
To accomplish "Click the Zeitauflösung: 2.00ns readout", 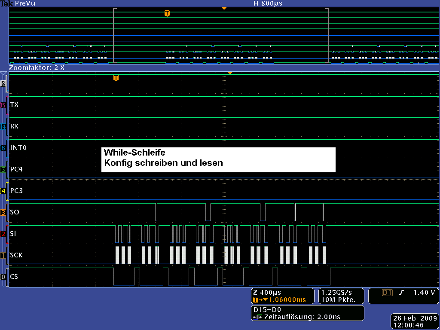I will pyautogui.click(x=302, y=318).
